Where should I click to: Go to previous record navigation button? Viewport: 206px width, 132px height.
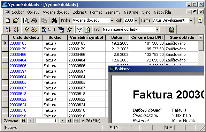click(x=30, y=121)
